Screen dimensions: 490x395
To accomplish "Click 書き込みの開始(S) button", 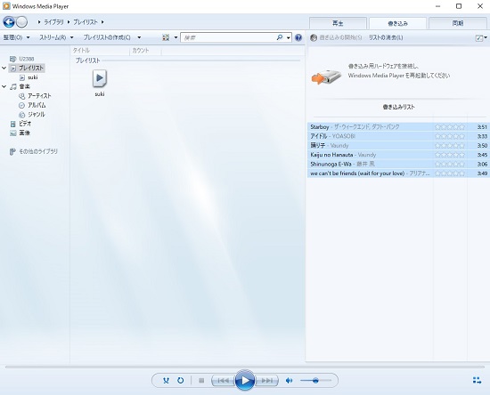I will tap(336, 37).
